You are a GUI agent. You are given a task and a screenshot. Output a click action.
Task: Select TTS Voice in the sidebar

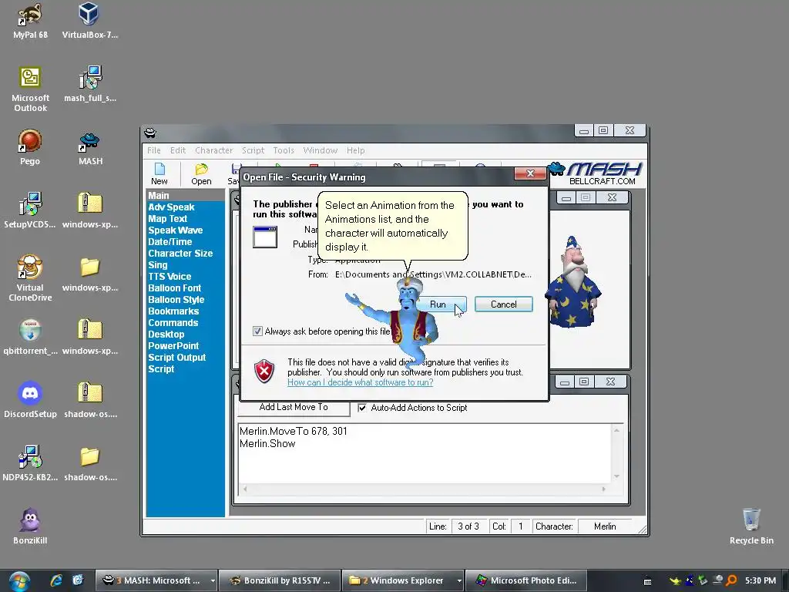click(170, 277)
